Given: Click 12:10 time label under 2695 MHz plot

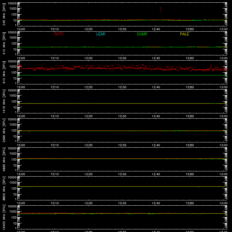Looking at the screenshot, I should coord(55,145).
